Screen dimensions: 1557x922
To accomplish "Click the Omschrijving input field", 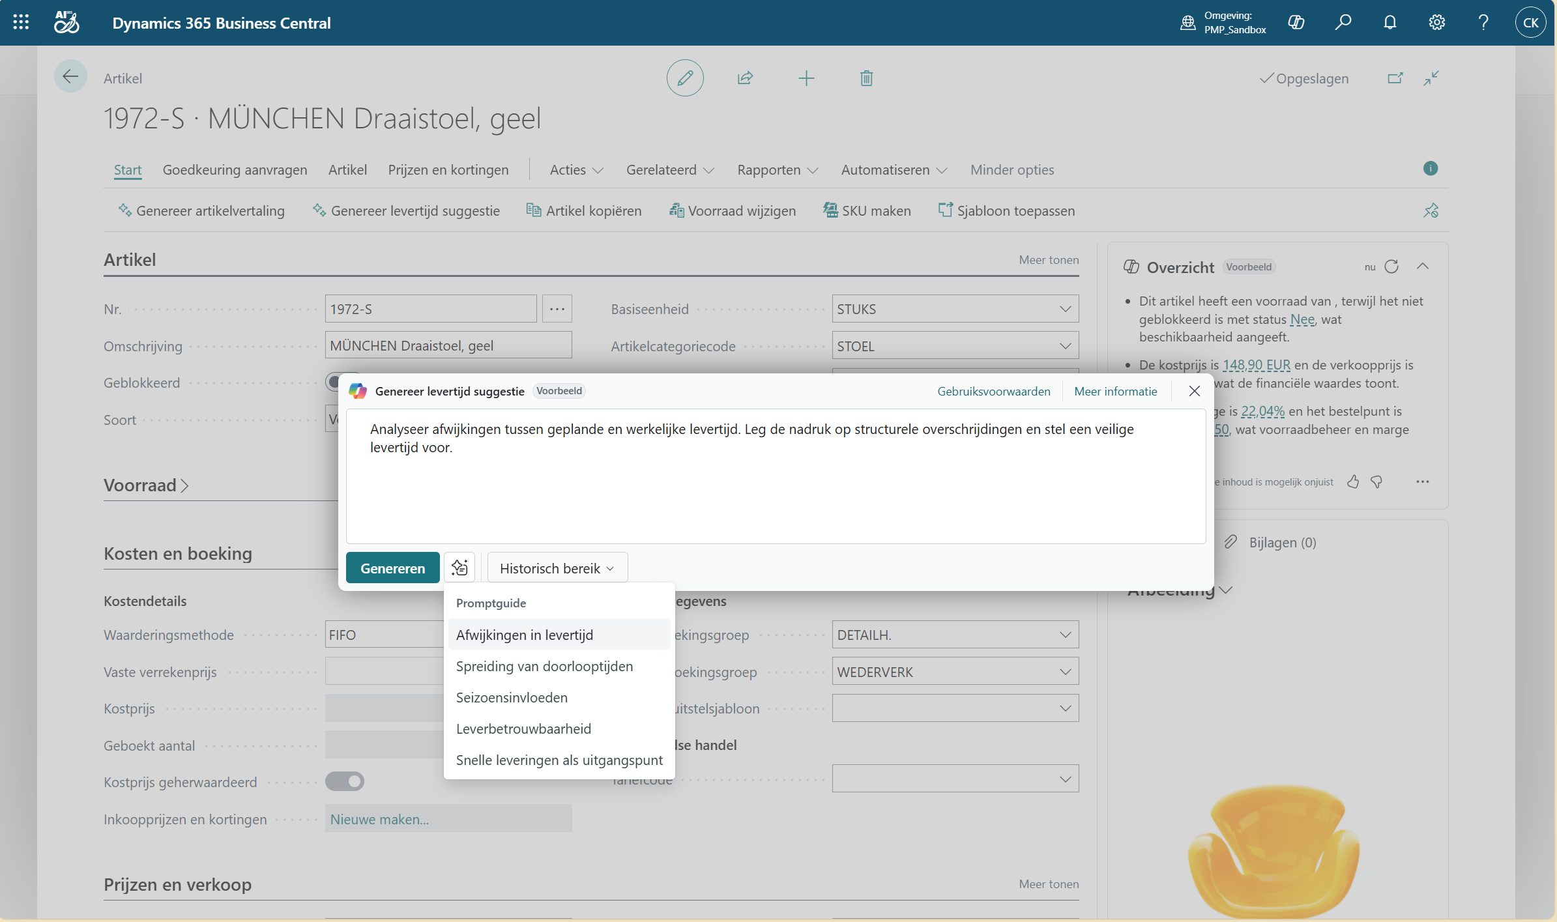I will [448, 345].
